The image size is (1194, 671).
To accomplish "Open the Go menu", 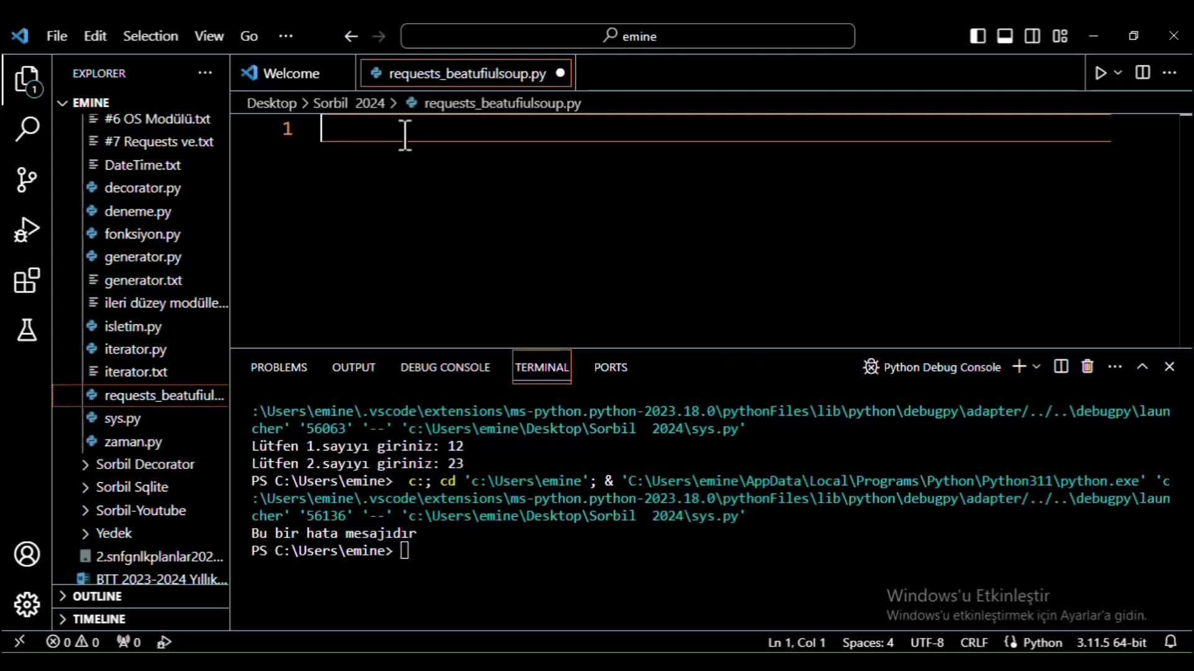I will [x=249, y=36].
